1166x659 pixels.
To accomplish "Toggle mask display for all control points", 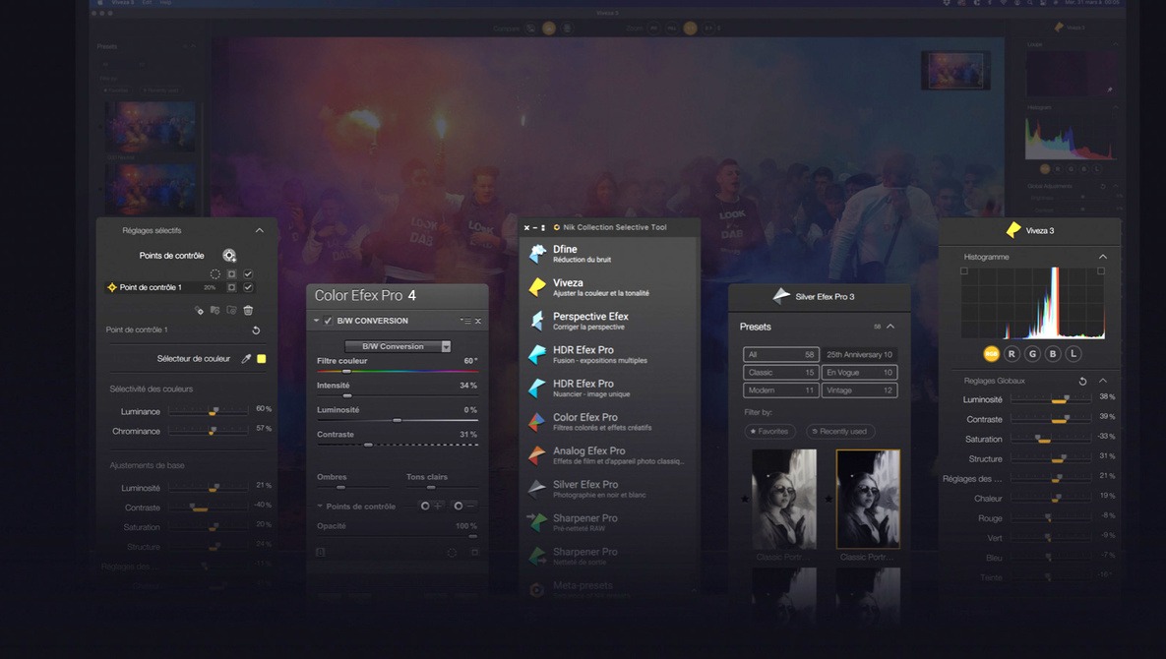I will pos(231,274).
